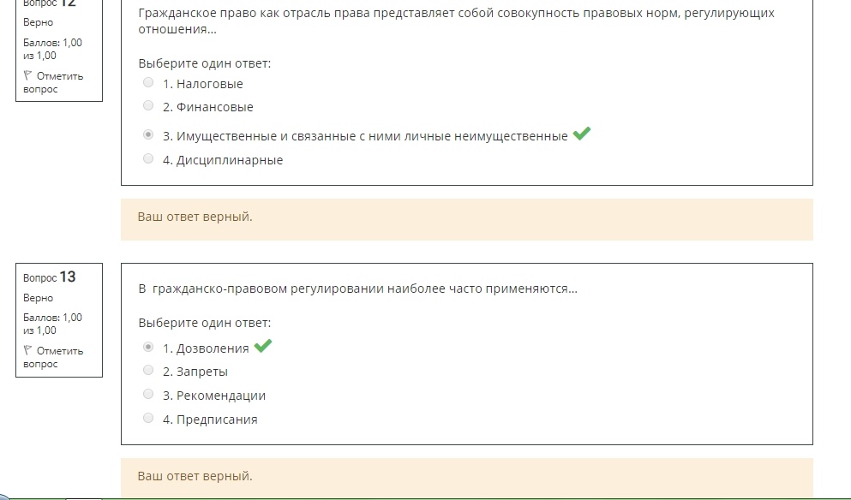Choose radio option 1. Дозволения
The image size is (851, 500).
pyautogui.click(x=148, y=347)
